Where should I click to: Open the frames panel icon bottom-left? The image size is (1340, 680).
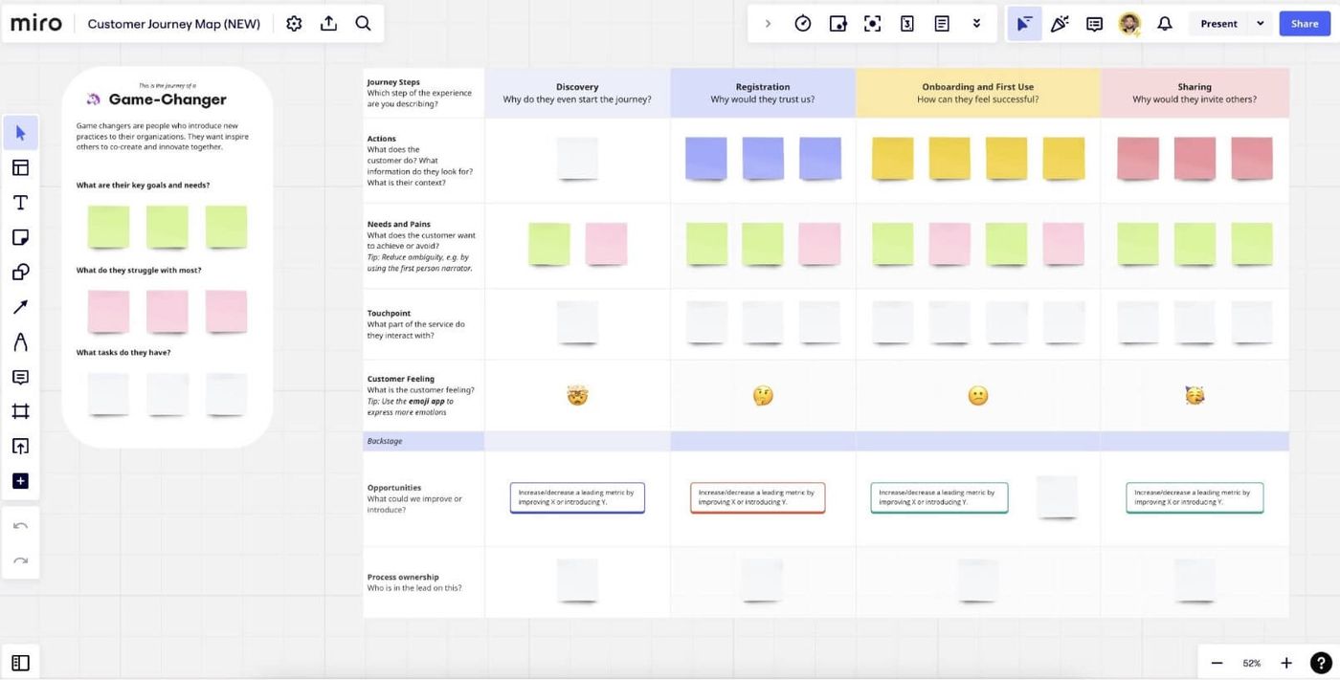(20, 663)
